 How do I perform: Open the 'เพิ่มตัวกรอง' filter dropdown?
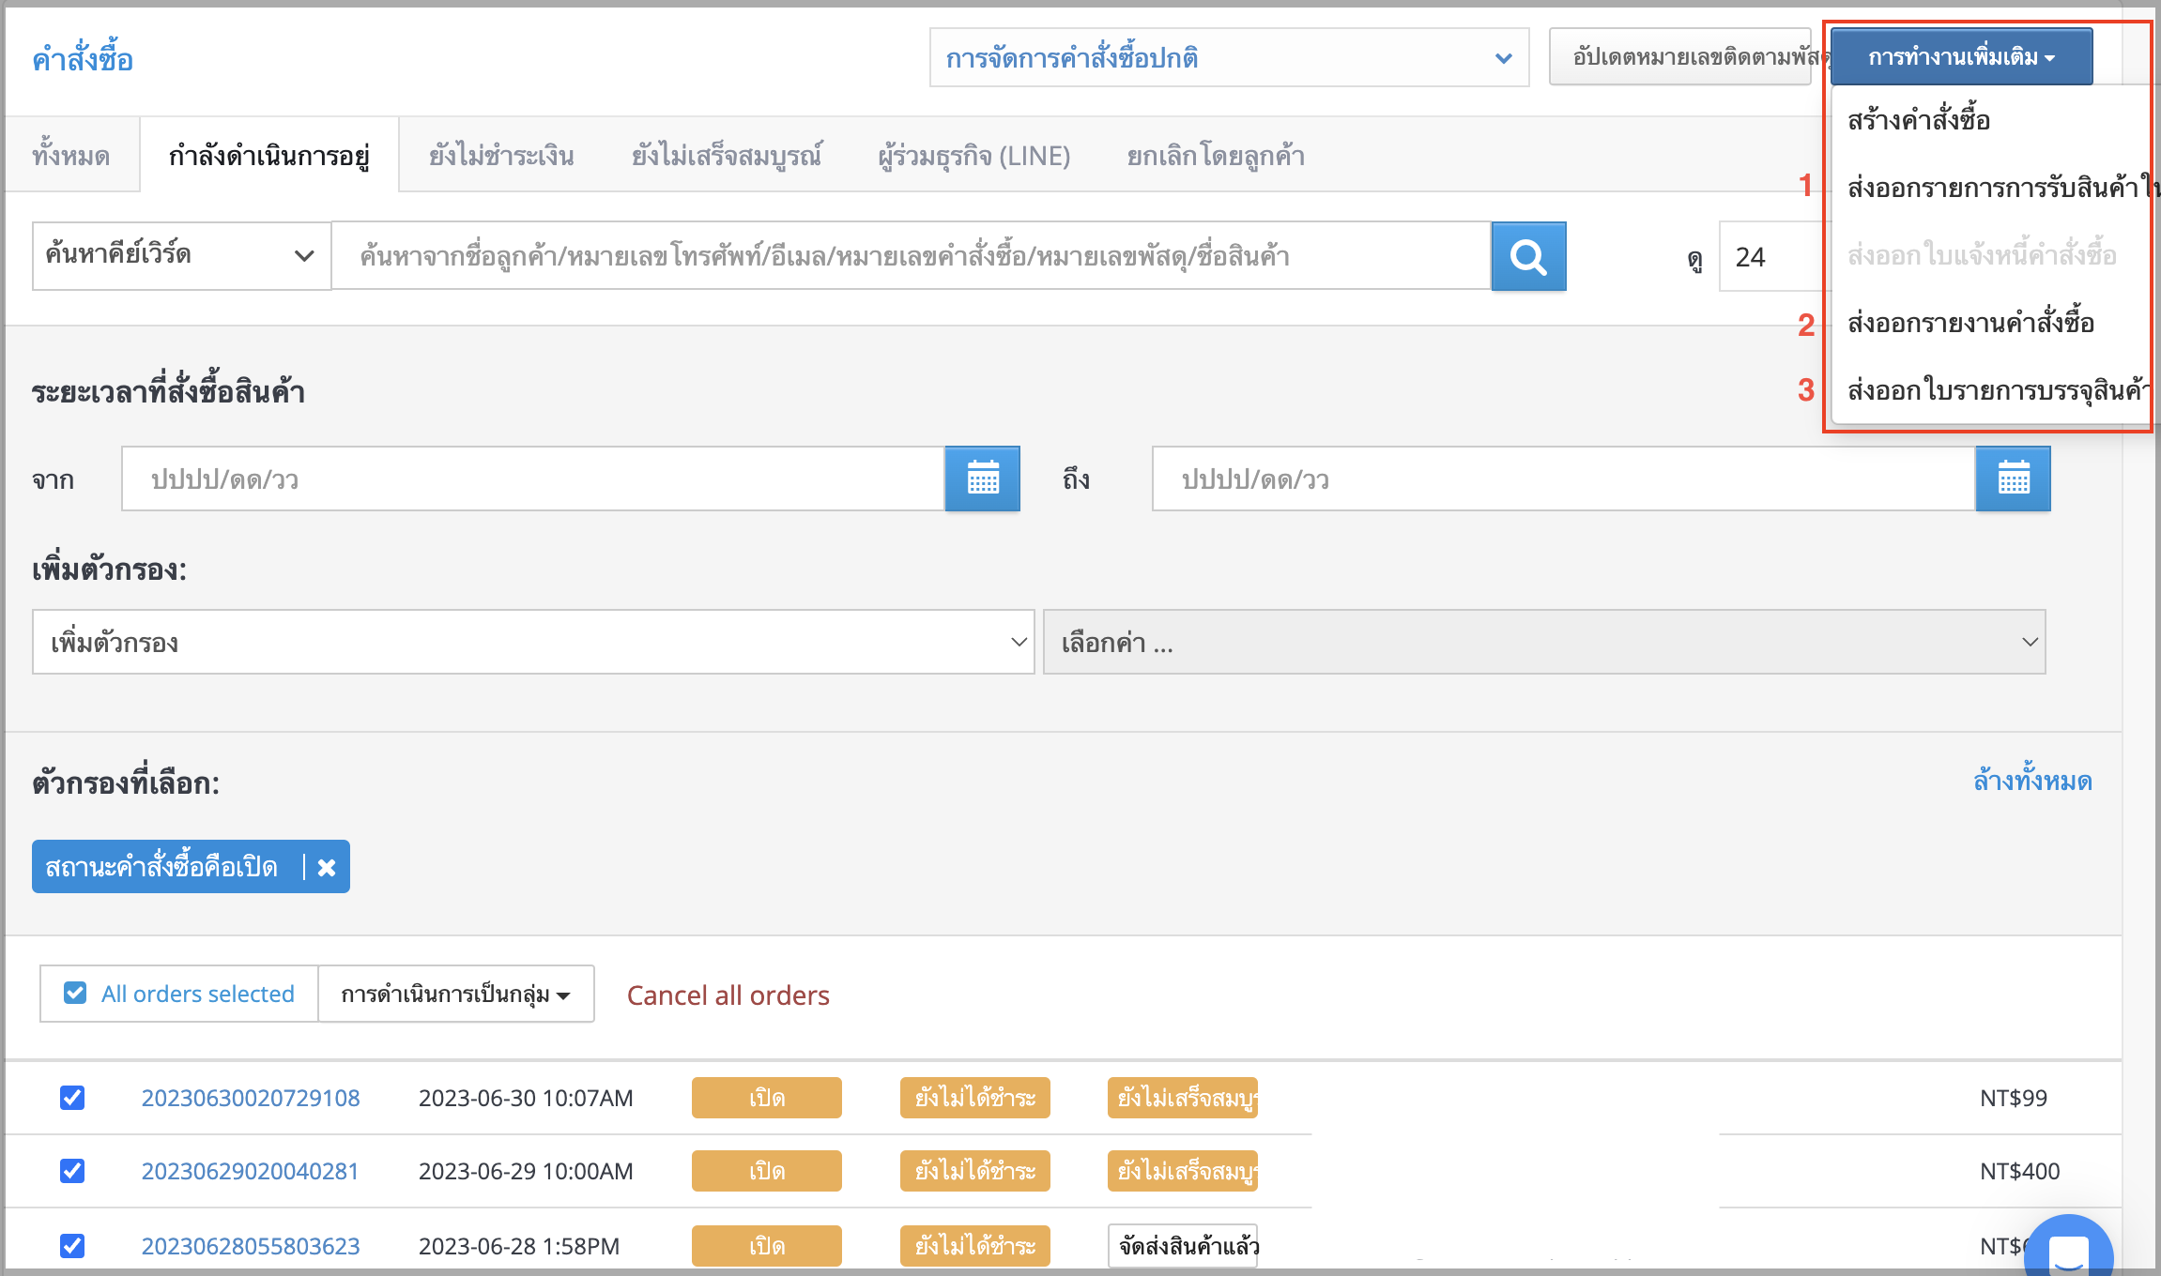533,642
